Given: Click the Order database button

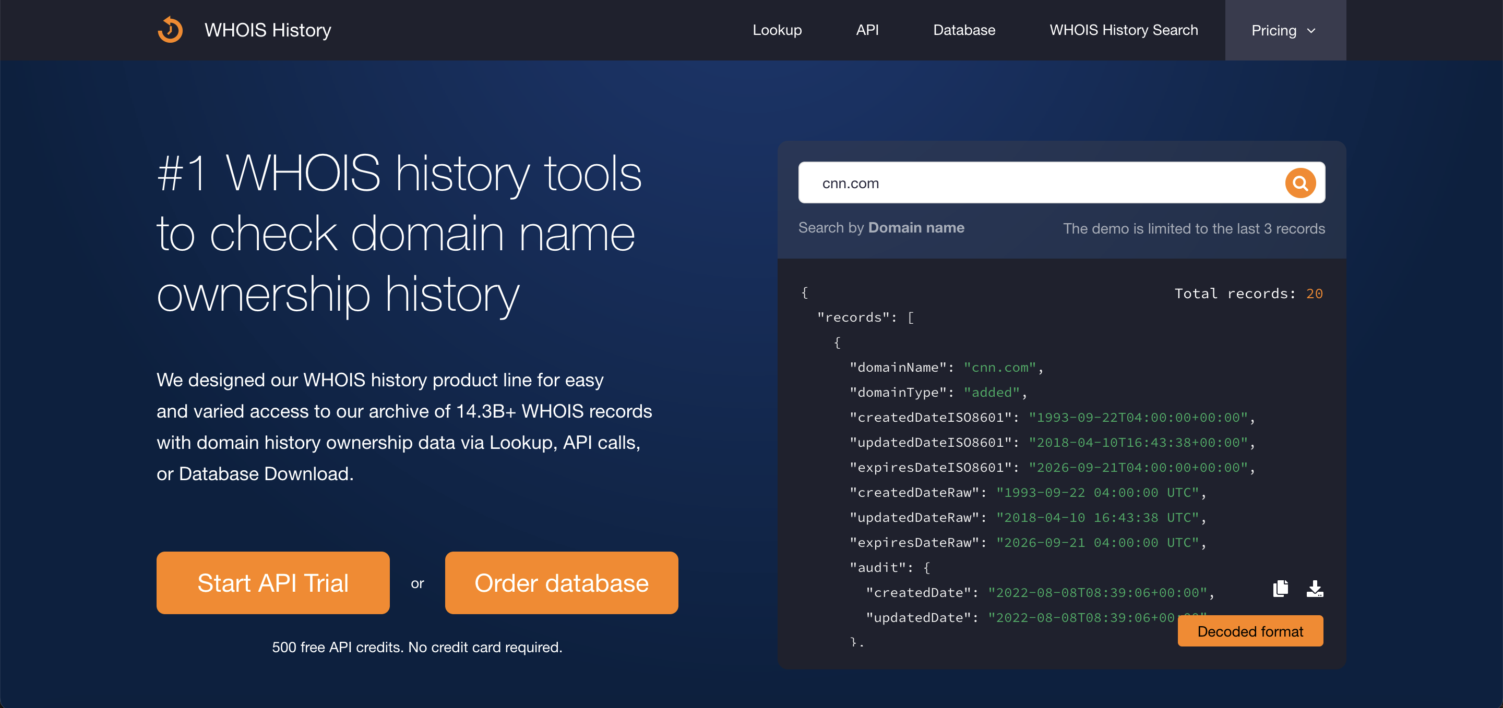Looking at the screenshot, I should click(x=562, y=583).
